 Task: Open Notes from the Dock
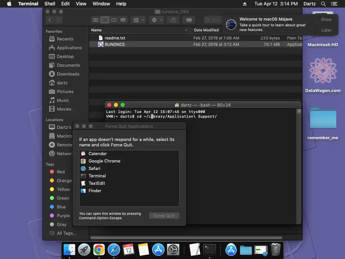click(x=143, y=250)
